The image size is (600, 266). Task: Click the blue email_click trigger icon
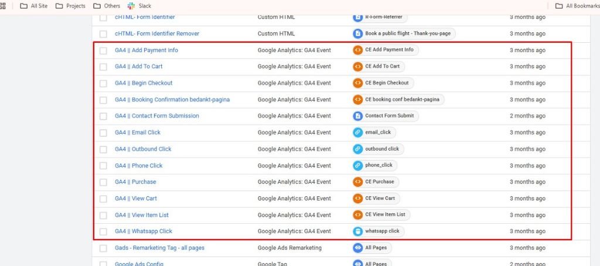click(x=357, y=132)
